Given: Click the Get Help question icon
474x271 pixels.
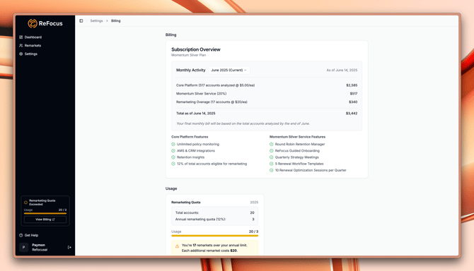Looking at the screenshot, I should coord(21,235).
